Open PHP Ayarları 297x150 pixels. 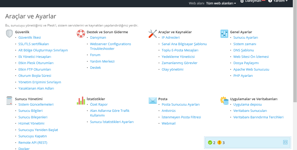click(243, 76)
